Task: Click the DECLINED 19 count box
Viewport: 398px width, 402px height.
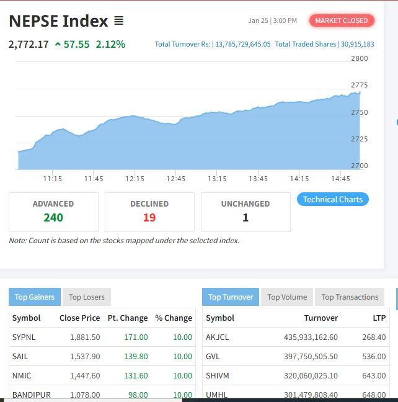Action: (x=149, y=212)
